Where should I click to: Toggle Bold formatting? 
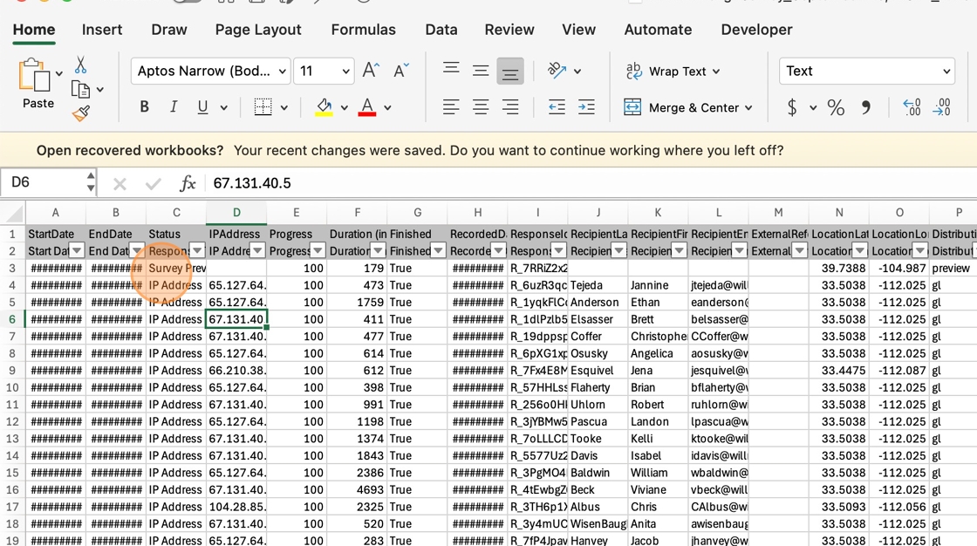[144, 107]
